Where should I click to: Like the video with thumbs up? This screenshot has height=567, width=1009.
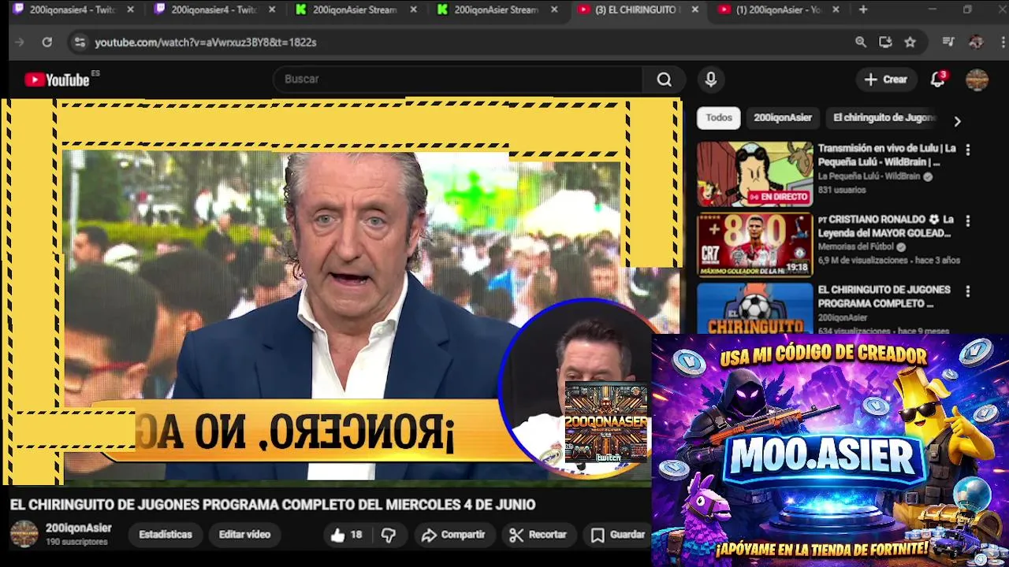pos(345,535)
